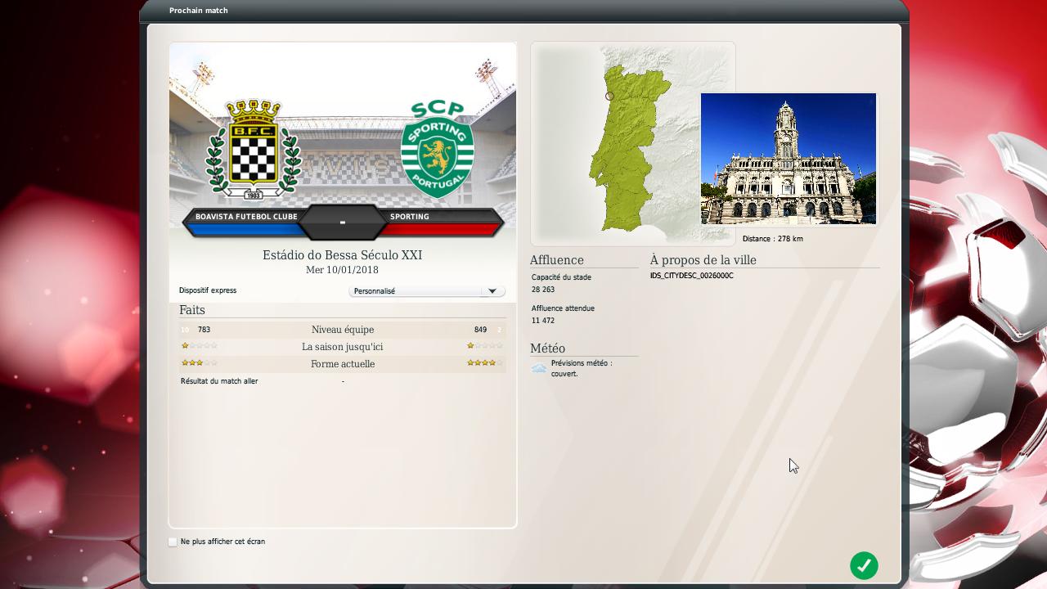
Task: Confirm with the green checkmark button
Action: 864,565
